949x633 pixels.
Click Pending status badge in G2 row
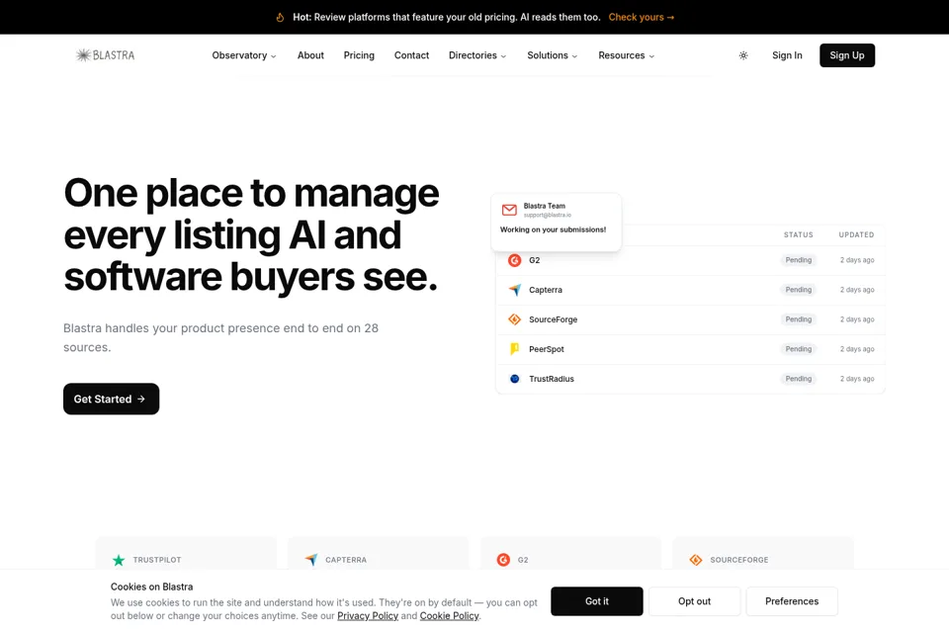point(799,260)
